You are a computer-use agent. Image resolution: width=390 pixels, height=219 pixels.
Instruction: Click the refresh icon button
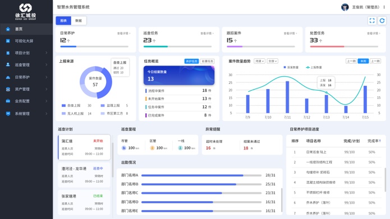(382, 21)
